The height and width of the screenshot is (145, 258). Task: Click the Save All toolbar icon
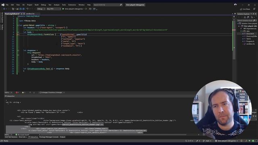23,9
